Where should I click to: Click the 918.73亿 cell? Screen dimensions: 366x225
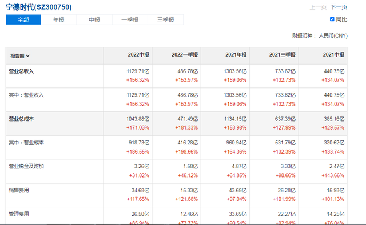click(x=139, y=143)
